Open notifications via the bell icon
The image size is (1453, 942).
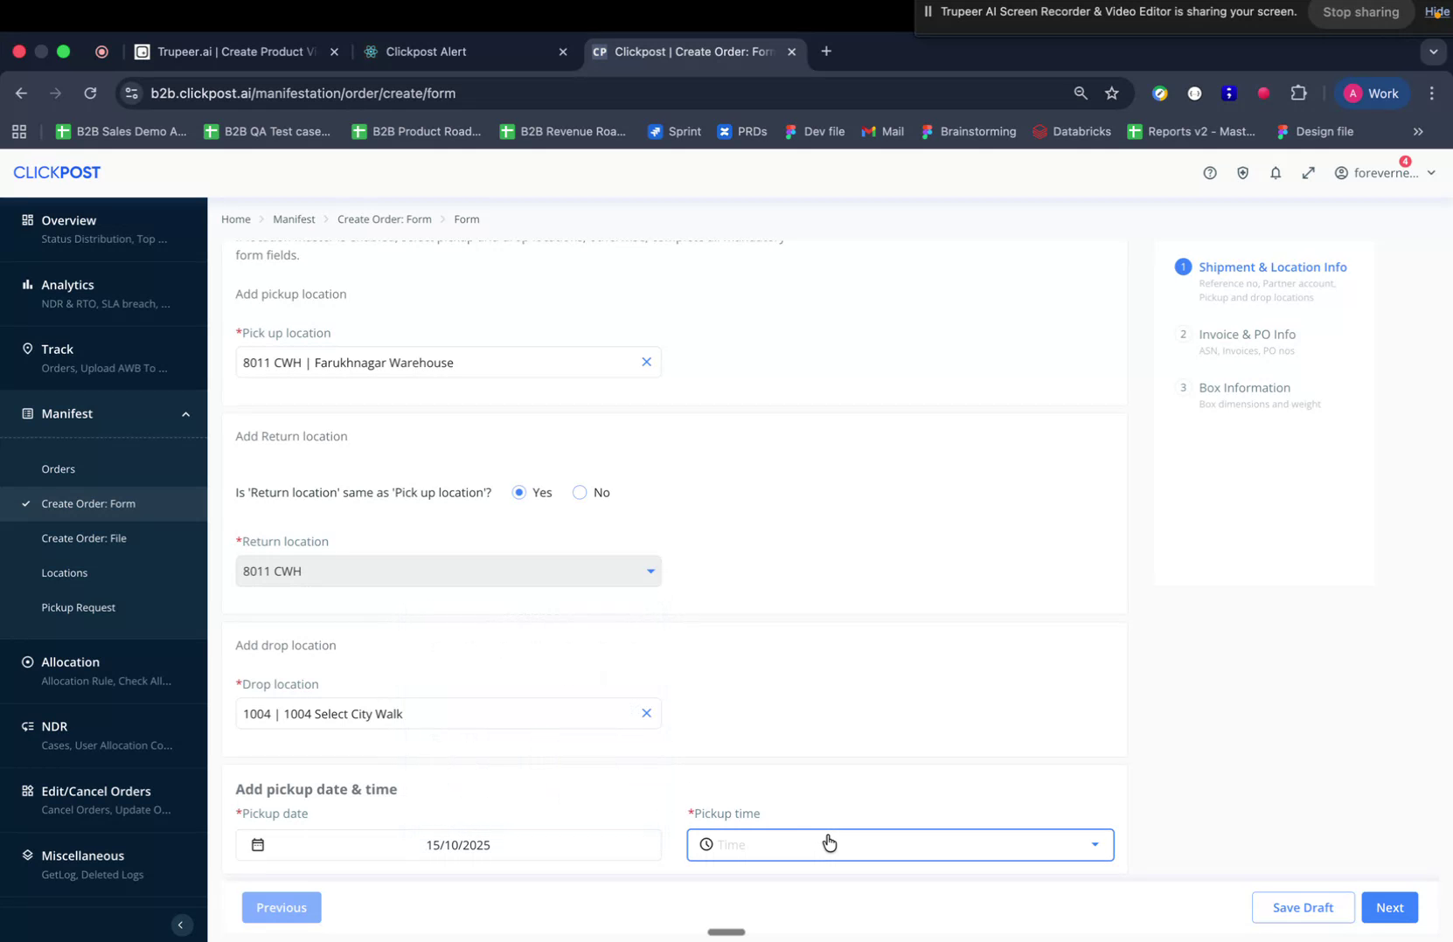click(1276, 172)
